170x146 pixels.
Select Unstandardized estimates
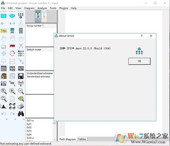click(40, 73)
